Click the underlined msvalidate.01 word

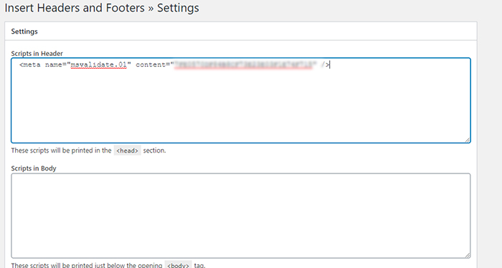99,64
